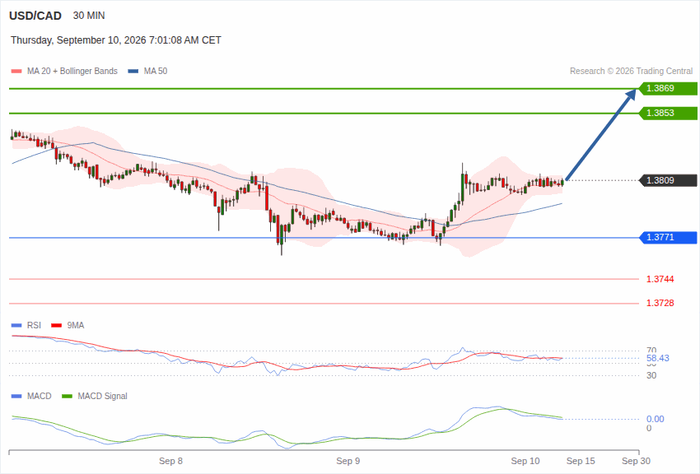The width and height of the screenshot is (700, 474).
Task: Select the Sep 10 date marker
Action: (525, 461)
